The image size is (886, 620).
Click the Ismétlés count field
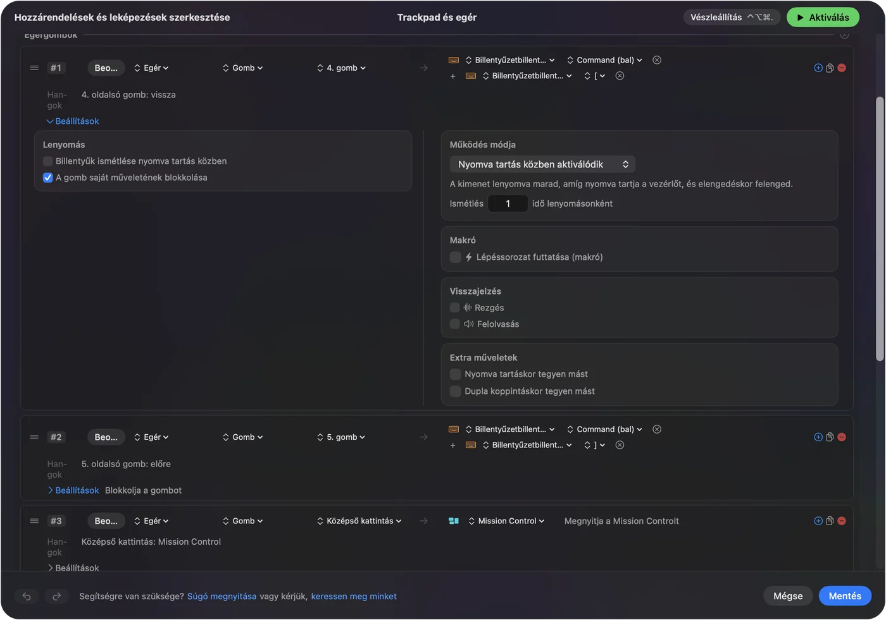(508, 204)
